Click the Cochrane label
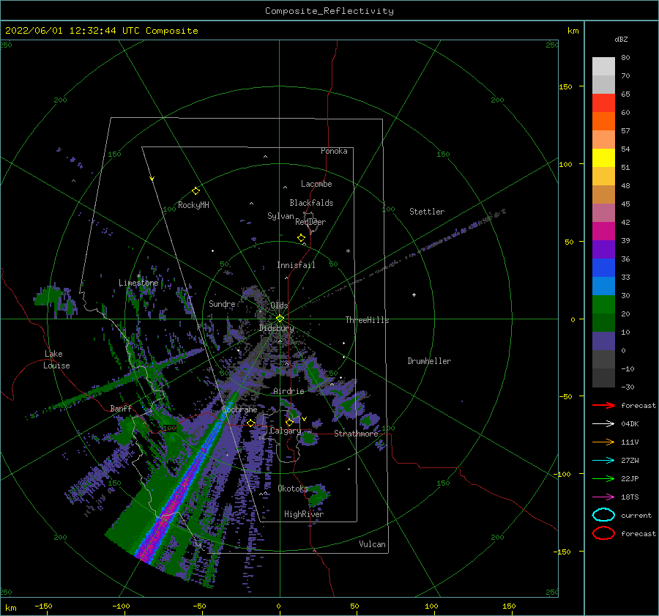659x616 pixels. coord(239,409)
